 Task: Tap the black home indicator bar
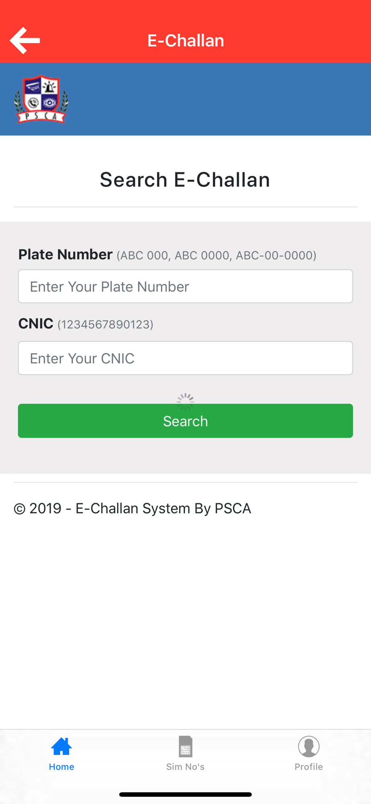click(185, 794)
